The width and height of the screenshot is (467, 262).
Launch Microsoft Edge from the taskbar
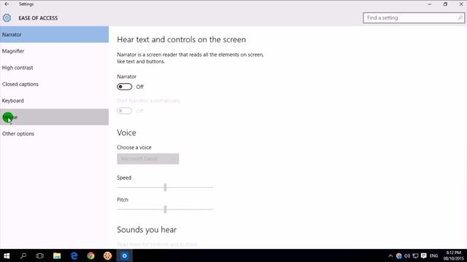[x=74, y=255]
